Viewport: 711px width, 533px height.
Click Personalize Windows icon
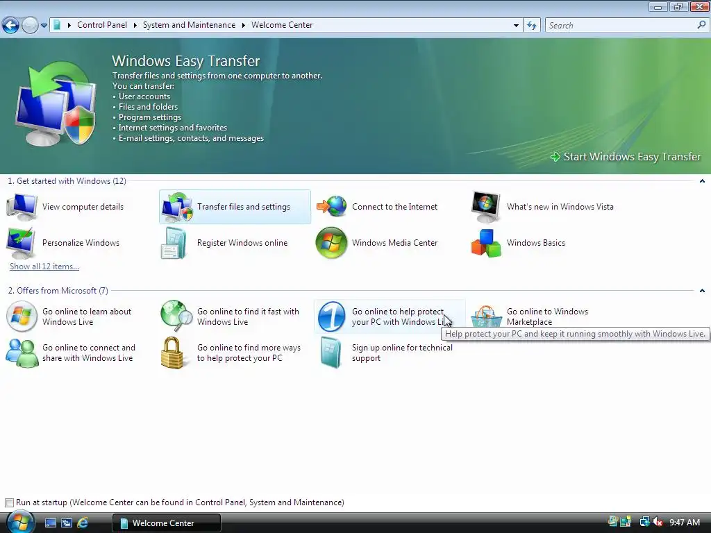click(20, 243)
